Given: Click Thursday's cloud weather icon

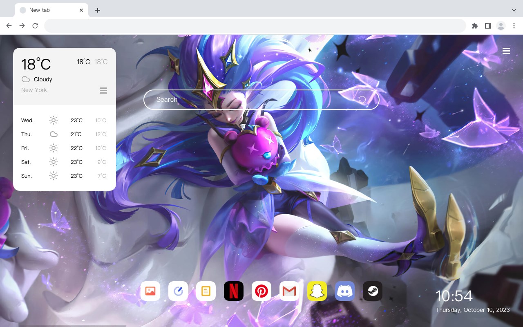Looking at the screenshot, I should tap(54, 134).
